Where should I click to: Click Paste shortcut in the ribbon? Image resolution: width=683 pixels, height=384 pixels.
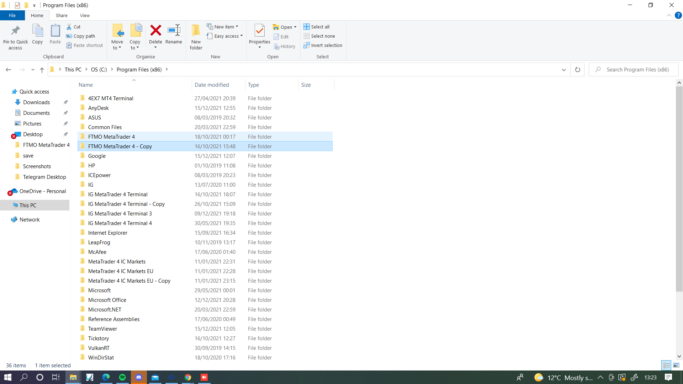[x=85, y=45]
